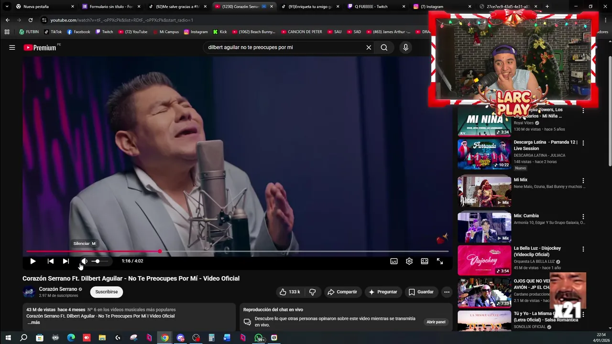Close the Nueva pestaña tab

point(73,7)
